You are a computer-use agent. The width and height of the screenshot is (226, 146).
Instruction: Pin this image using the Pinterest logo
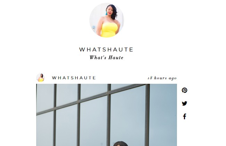[x=185, y=90]
